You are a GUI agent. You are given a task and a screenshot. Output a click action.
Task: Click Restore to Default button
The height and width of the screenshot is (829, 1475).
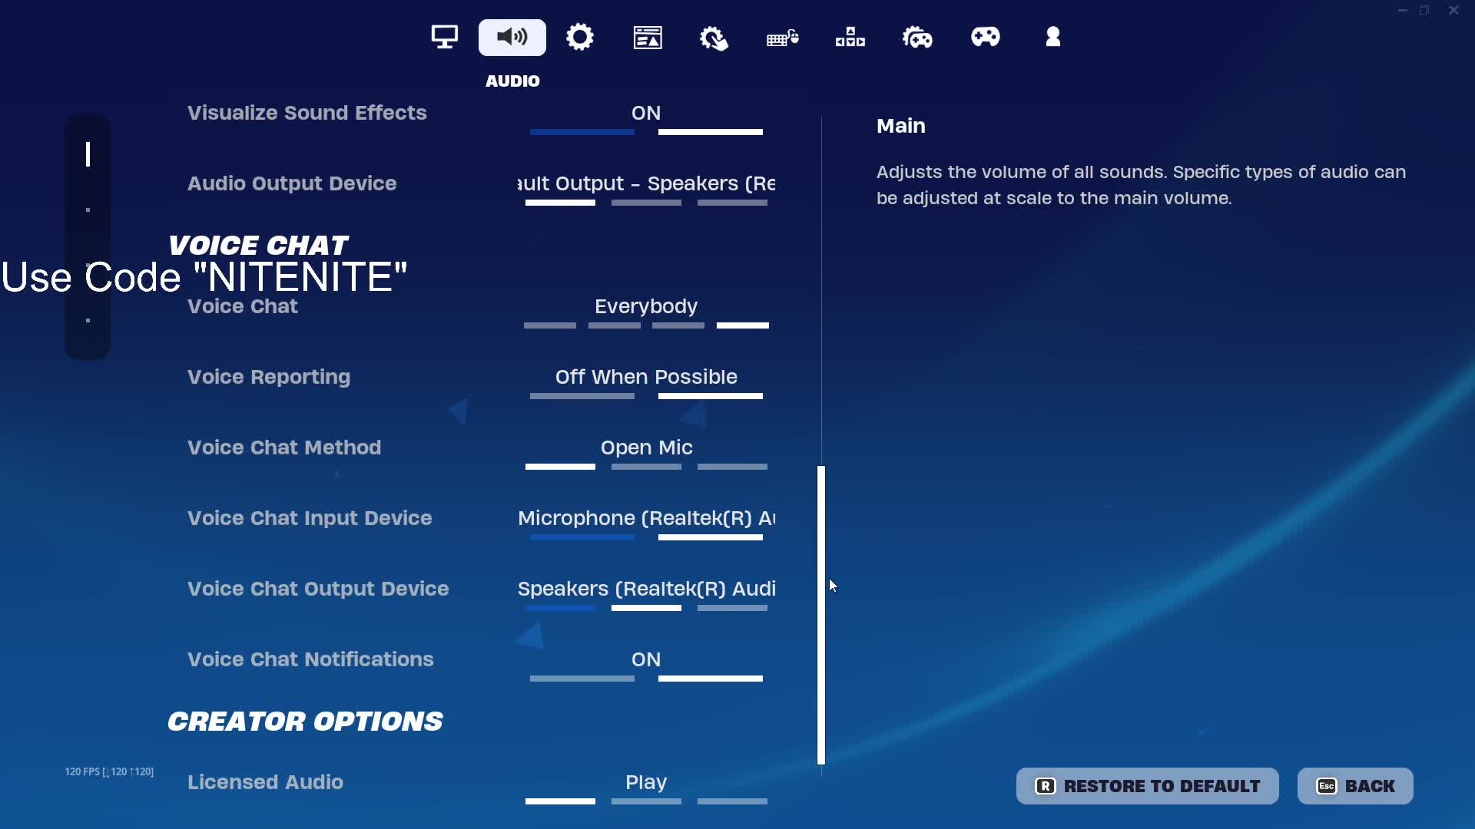(x=1148, y=786)
